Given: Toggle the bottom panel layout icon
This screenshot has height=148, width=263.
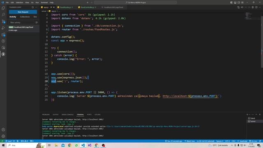Looking at the screenshot, I should tap(235, 2).
